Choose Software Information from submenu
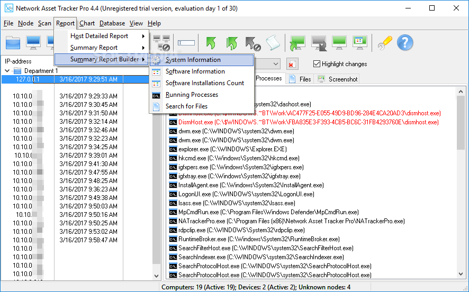 (x=202, y=71)
